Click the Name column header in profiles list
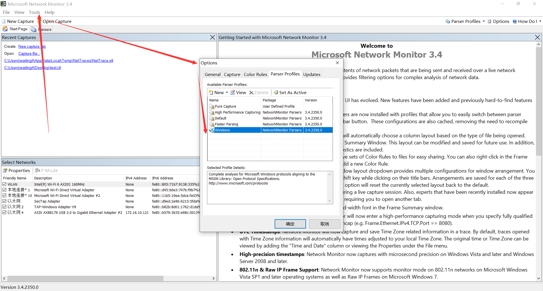The image size is (543, 291). [234, 100]
